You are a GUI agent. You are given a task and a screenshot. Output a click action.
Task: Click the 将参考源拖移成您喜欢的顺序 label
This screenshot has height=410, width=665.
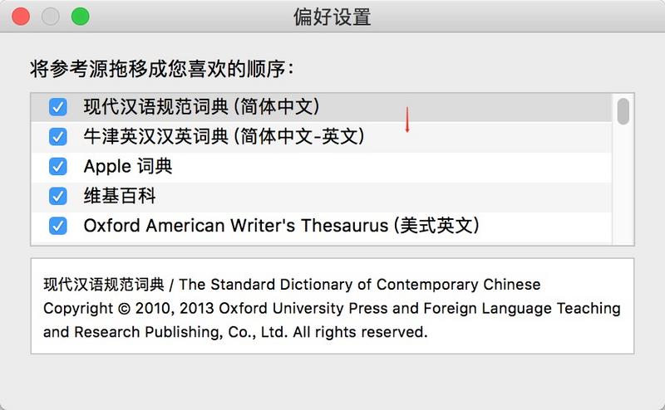(162, 69)
